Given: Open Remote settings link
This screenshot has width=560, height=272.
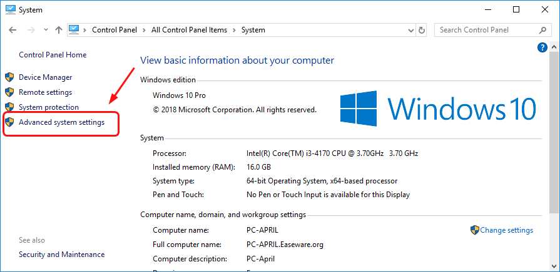Looking at the screenshot, I should (x=45, y=92).
